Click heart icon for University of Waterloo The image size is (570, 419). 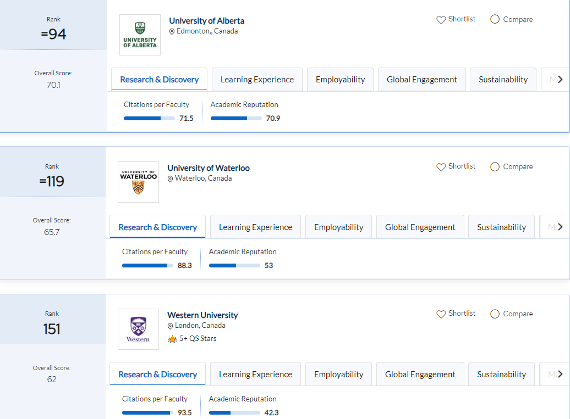441,167
